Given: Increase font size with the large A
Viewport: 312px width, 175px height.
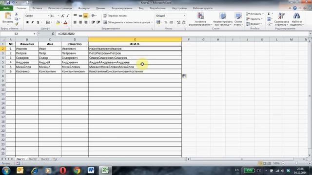Looking at the screenshot, I should (63, 16).
